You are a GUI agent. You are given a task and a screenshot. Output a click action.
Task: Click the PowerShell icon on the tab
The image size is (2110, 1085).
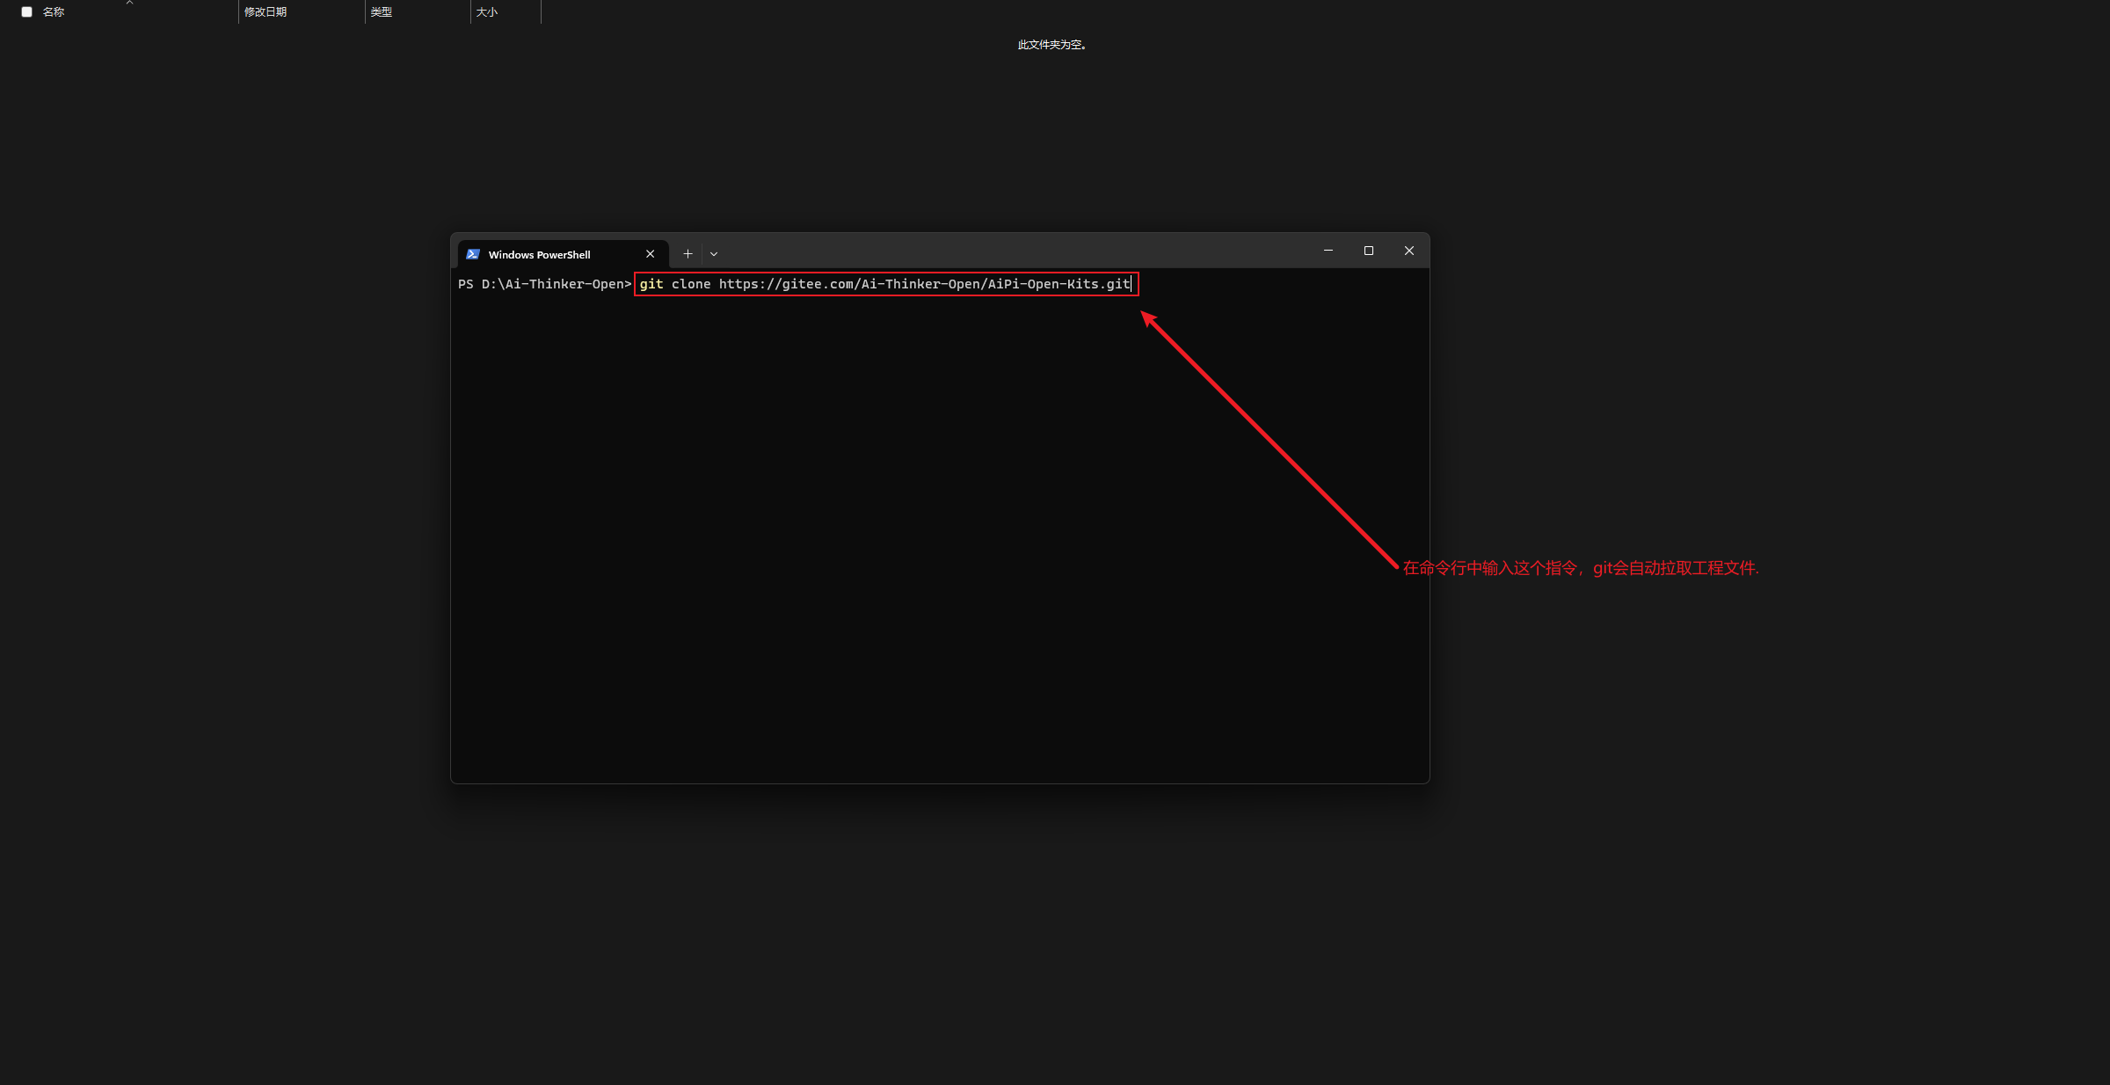(473, 254)
